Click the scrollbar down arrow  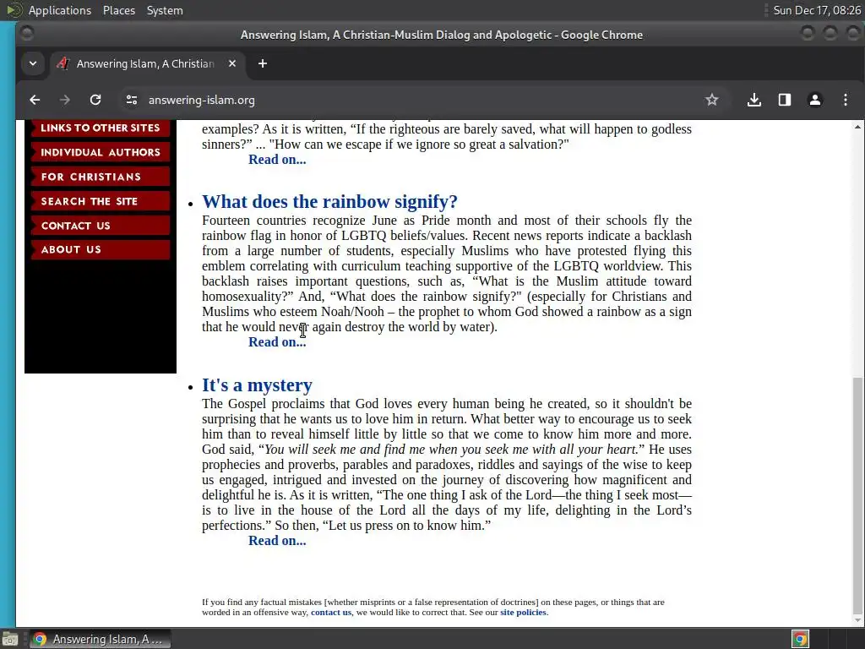857,620
